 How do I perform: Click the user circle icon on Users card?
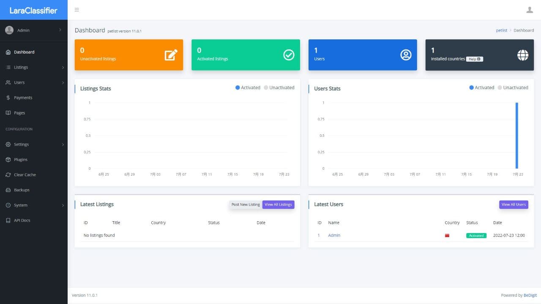[406, 55]
